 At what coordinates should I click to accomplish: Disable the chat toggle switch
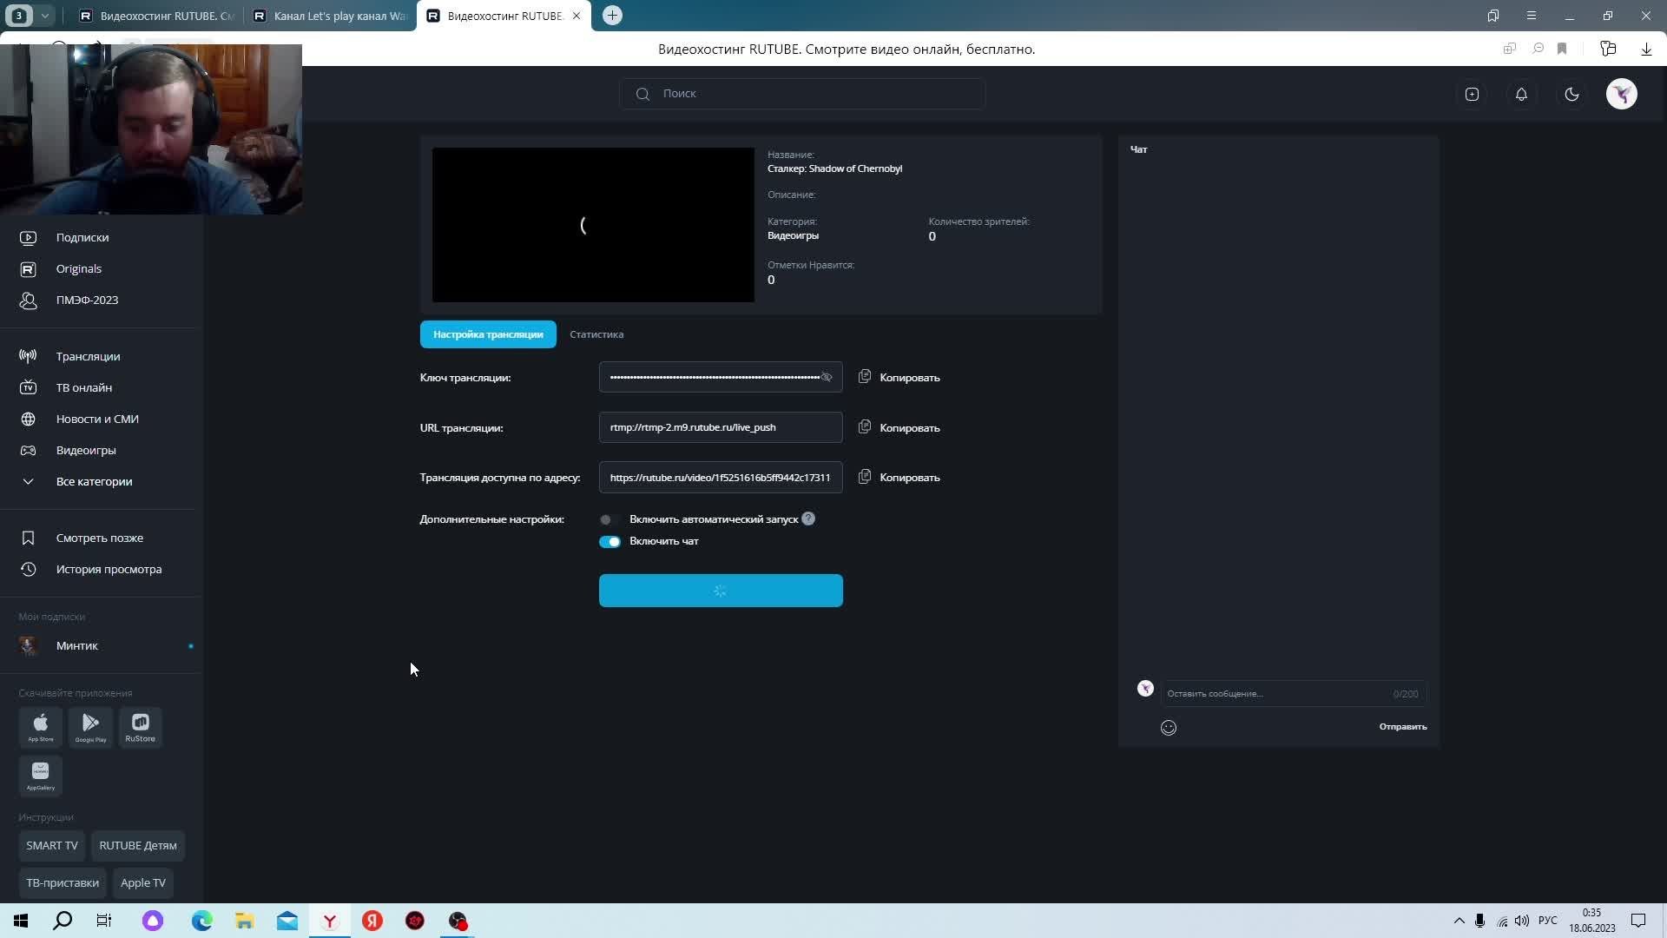point(609,541)
